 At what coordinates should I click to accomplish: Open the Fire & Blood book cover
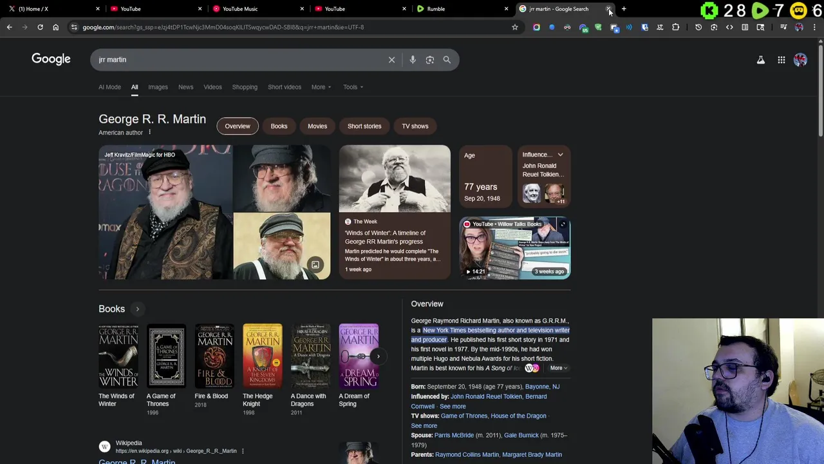tap(214, 356)
